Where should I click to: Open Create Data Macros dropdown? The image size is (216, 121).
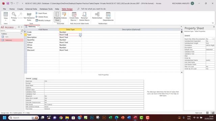(x=74, y=16)
